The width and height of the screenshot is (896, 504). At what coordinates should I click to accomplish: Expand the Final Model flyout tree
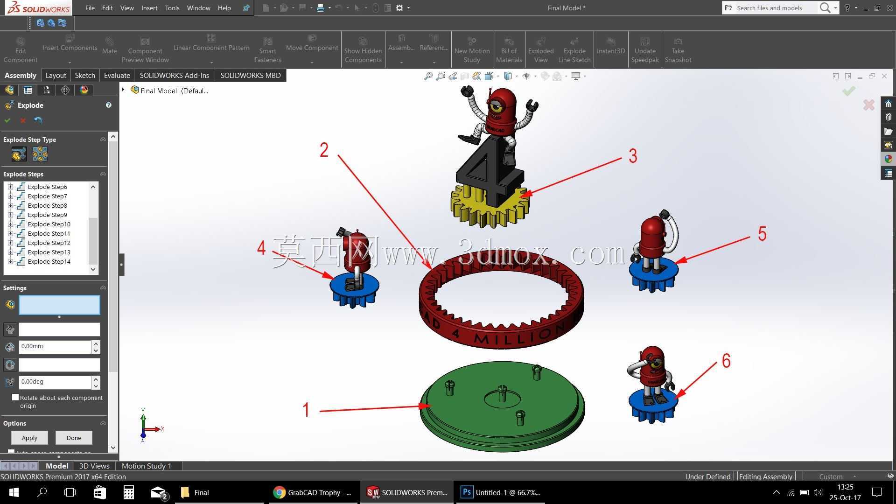tap(123, 90)
